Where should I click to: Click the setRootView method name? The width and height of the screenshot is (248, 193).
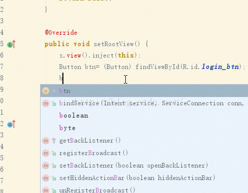point(114,44)
